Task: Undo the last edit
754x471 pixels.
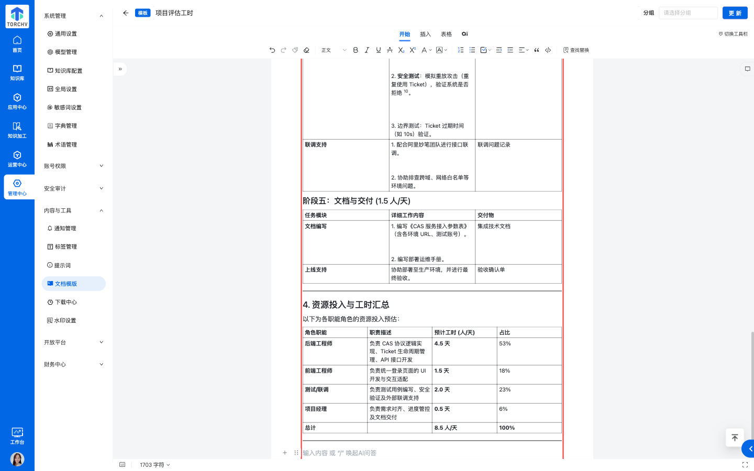Action: click(x=272, y=50)
